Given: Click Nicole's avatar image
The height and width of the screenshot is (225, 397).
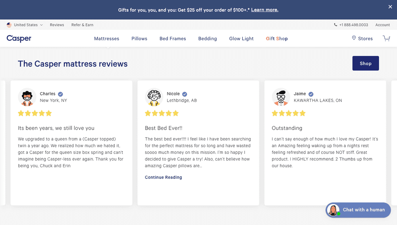Looking at the screenshot, I should click(154, 97).
